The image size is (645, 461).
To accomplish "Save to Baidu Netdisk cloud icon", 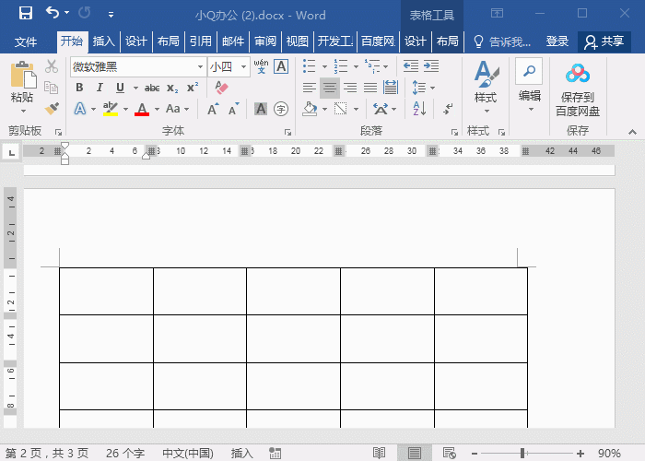I will (x=577, y=74).
